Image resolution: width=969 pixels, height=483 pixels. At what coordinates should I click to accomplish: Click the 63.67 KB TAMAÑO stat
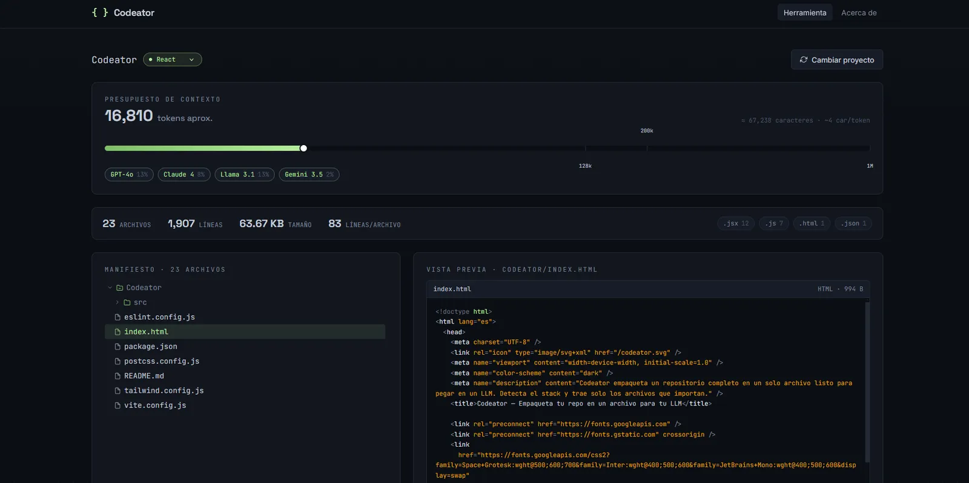[276, 224]
